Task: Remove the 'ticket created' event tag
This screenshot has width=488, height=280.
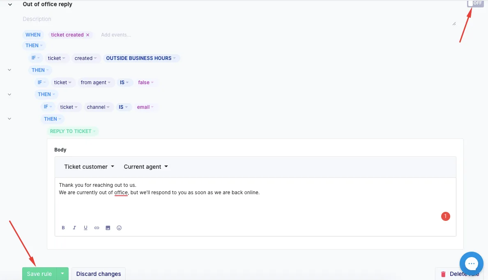Action: click(x=87, y=35)
